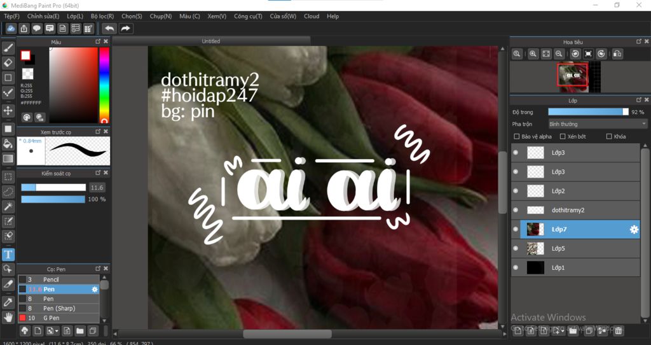Select the Magic Wand tool

[8, 207]
